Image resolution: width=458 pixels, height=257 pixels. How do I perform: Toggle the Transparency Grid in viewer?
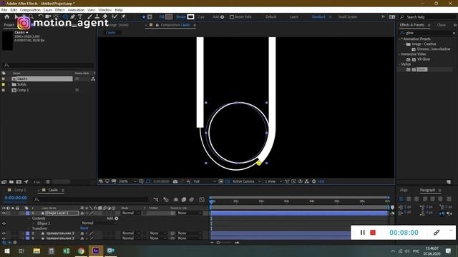(x=228, y=181)
